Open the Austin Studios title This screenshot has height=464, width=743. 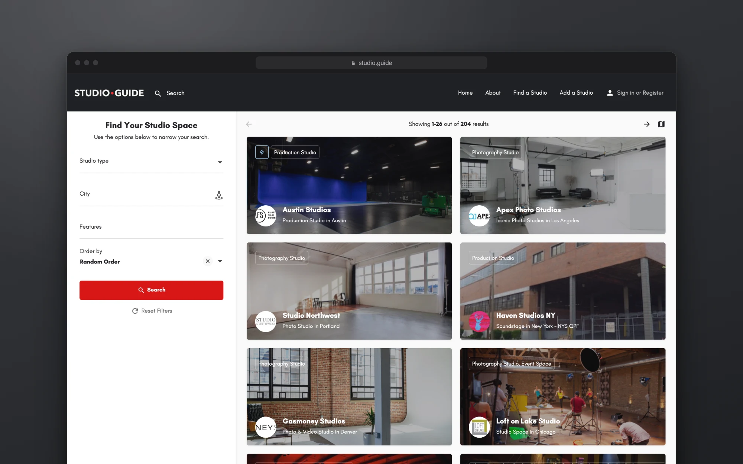[x=306, y=210]
